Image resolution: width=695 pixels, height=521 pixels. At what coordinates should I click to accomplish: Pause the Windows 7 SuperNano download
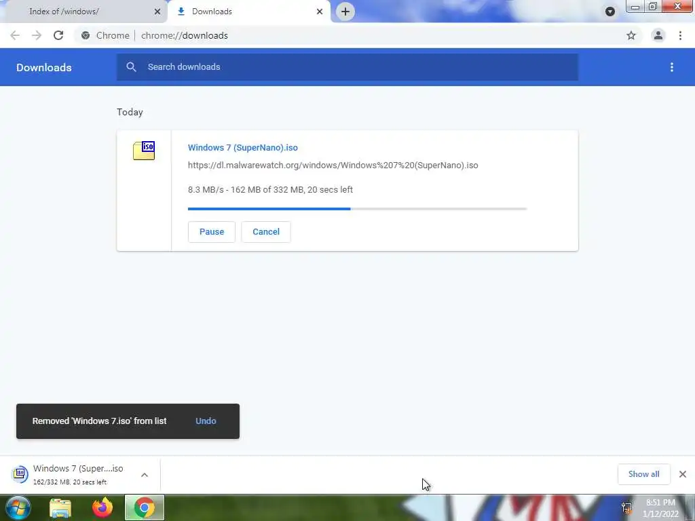(212, 232)
